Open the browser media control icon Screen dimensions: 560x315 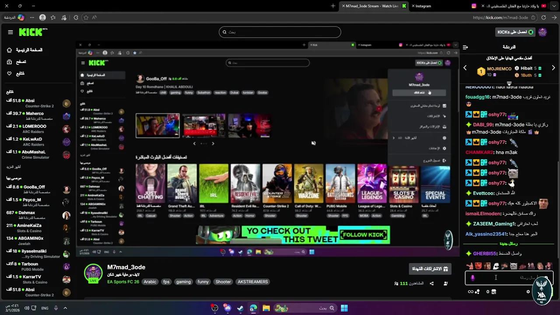pyautogui.click(x=64, y=17)
